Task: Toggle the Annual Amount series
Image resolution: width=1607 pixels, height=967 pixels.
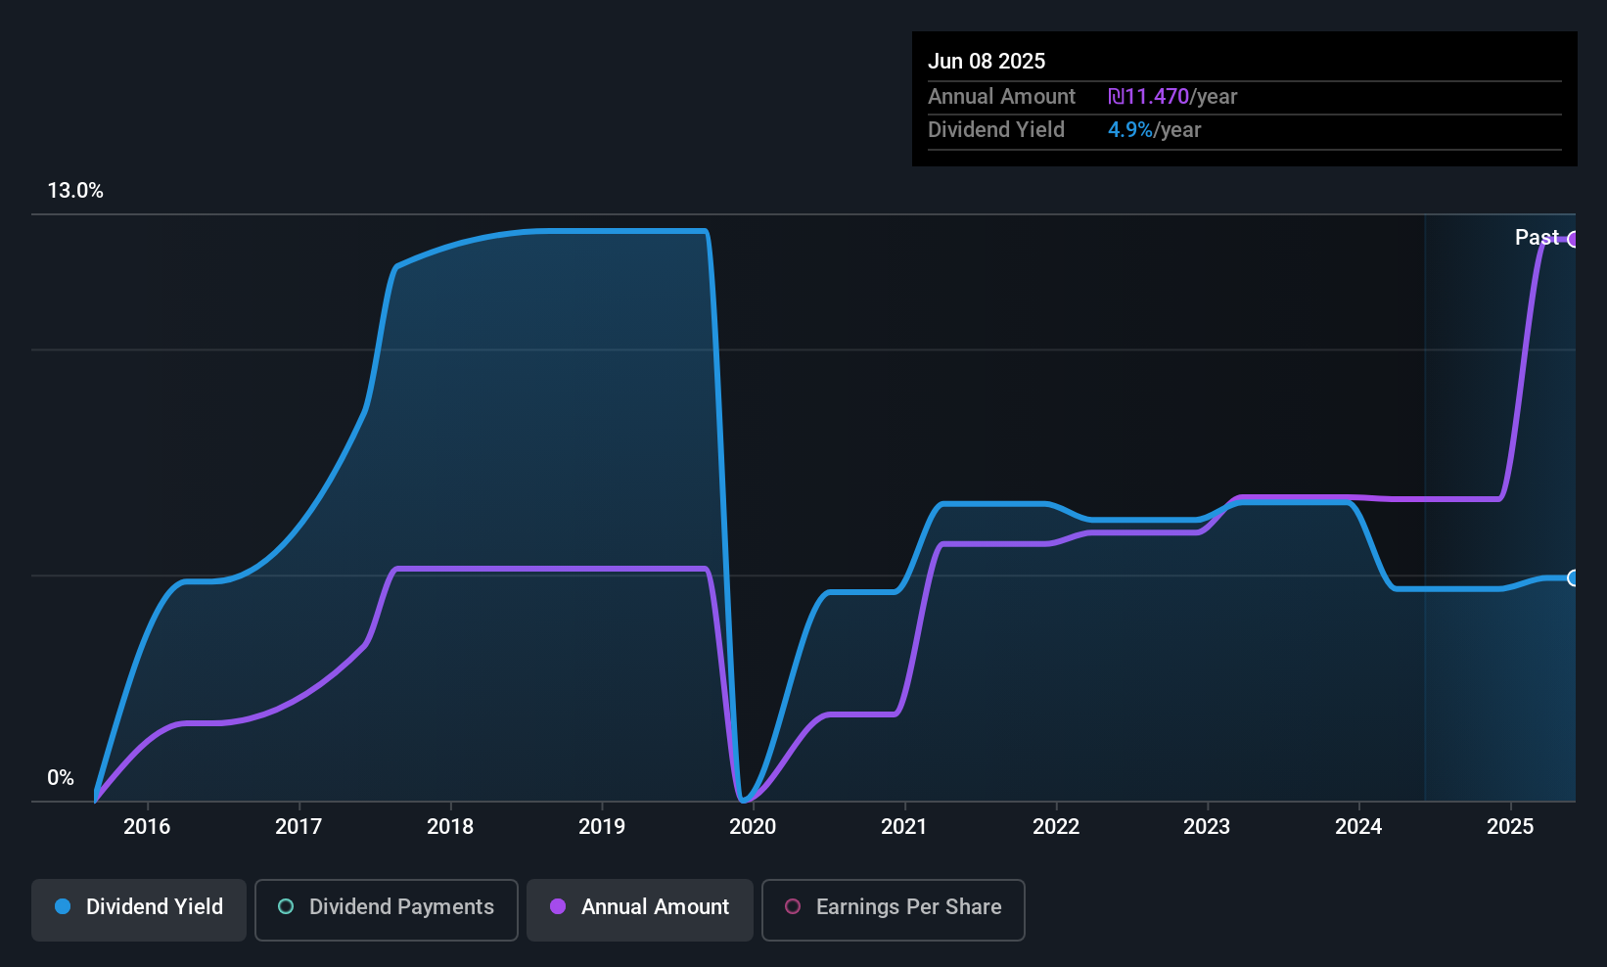Action: 640,910
